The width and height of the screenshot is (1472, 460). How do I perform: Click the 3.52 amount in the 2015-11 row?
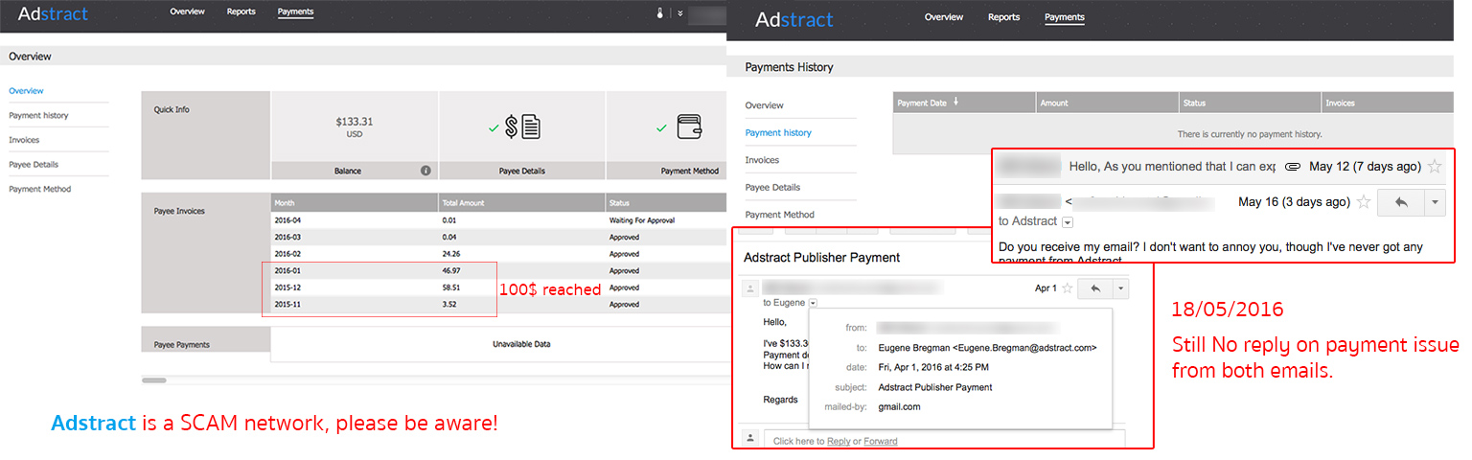pyautogui.click(x=449, y=304)
